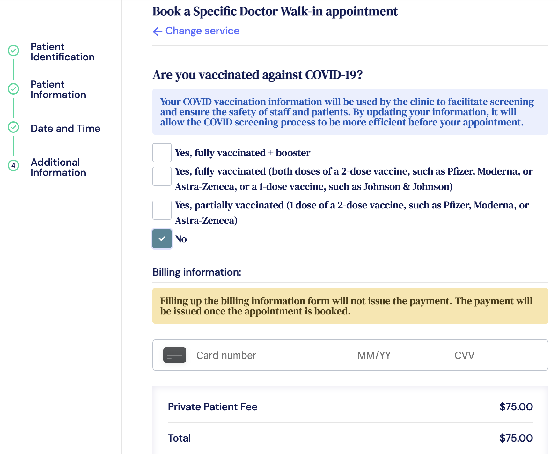Click the Change service link
Screen dimensions: 558x454
(x=202, y=31)
